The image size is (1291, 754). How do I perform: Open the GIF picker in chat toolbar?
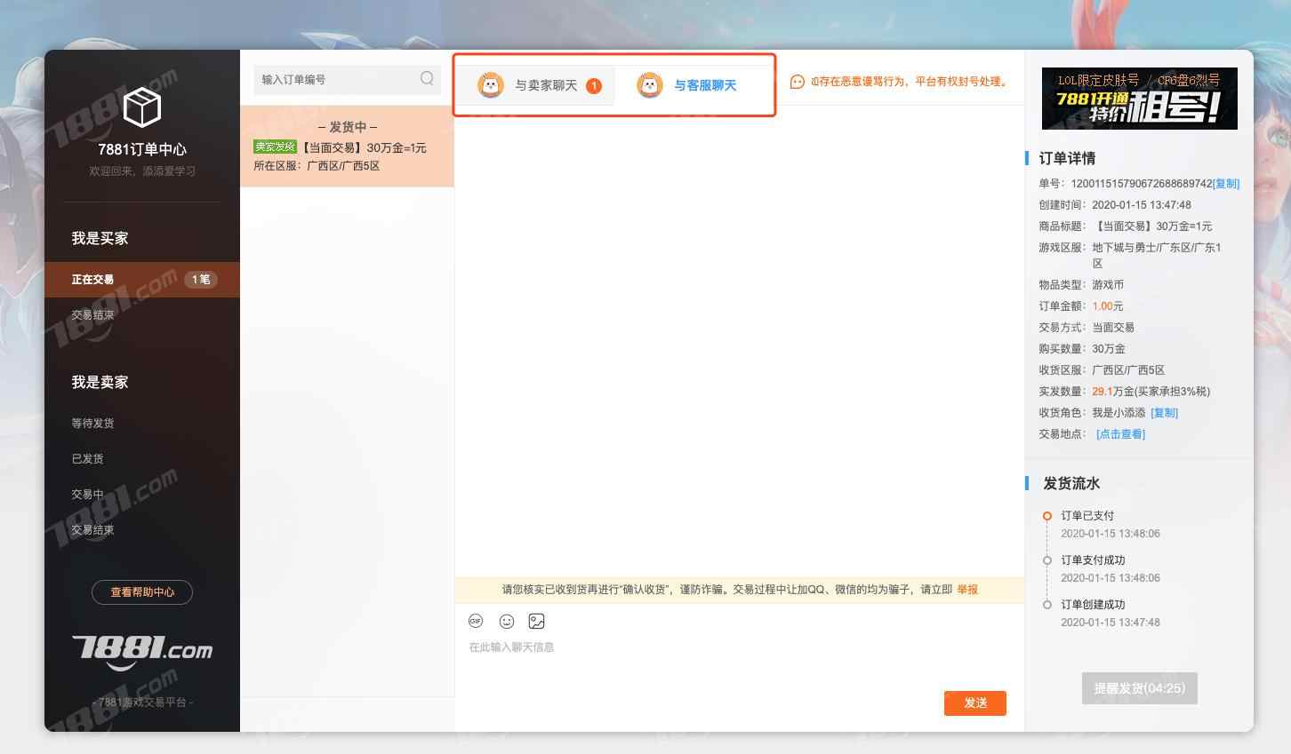coord(476,621)
